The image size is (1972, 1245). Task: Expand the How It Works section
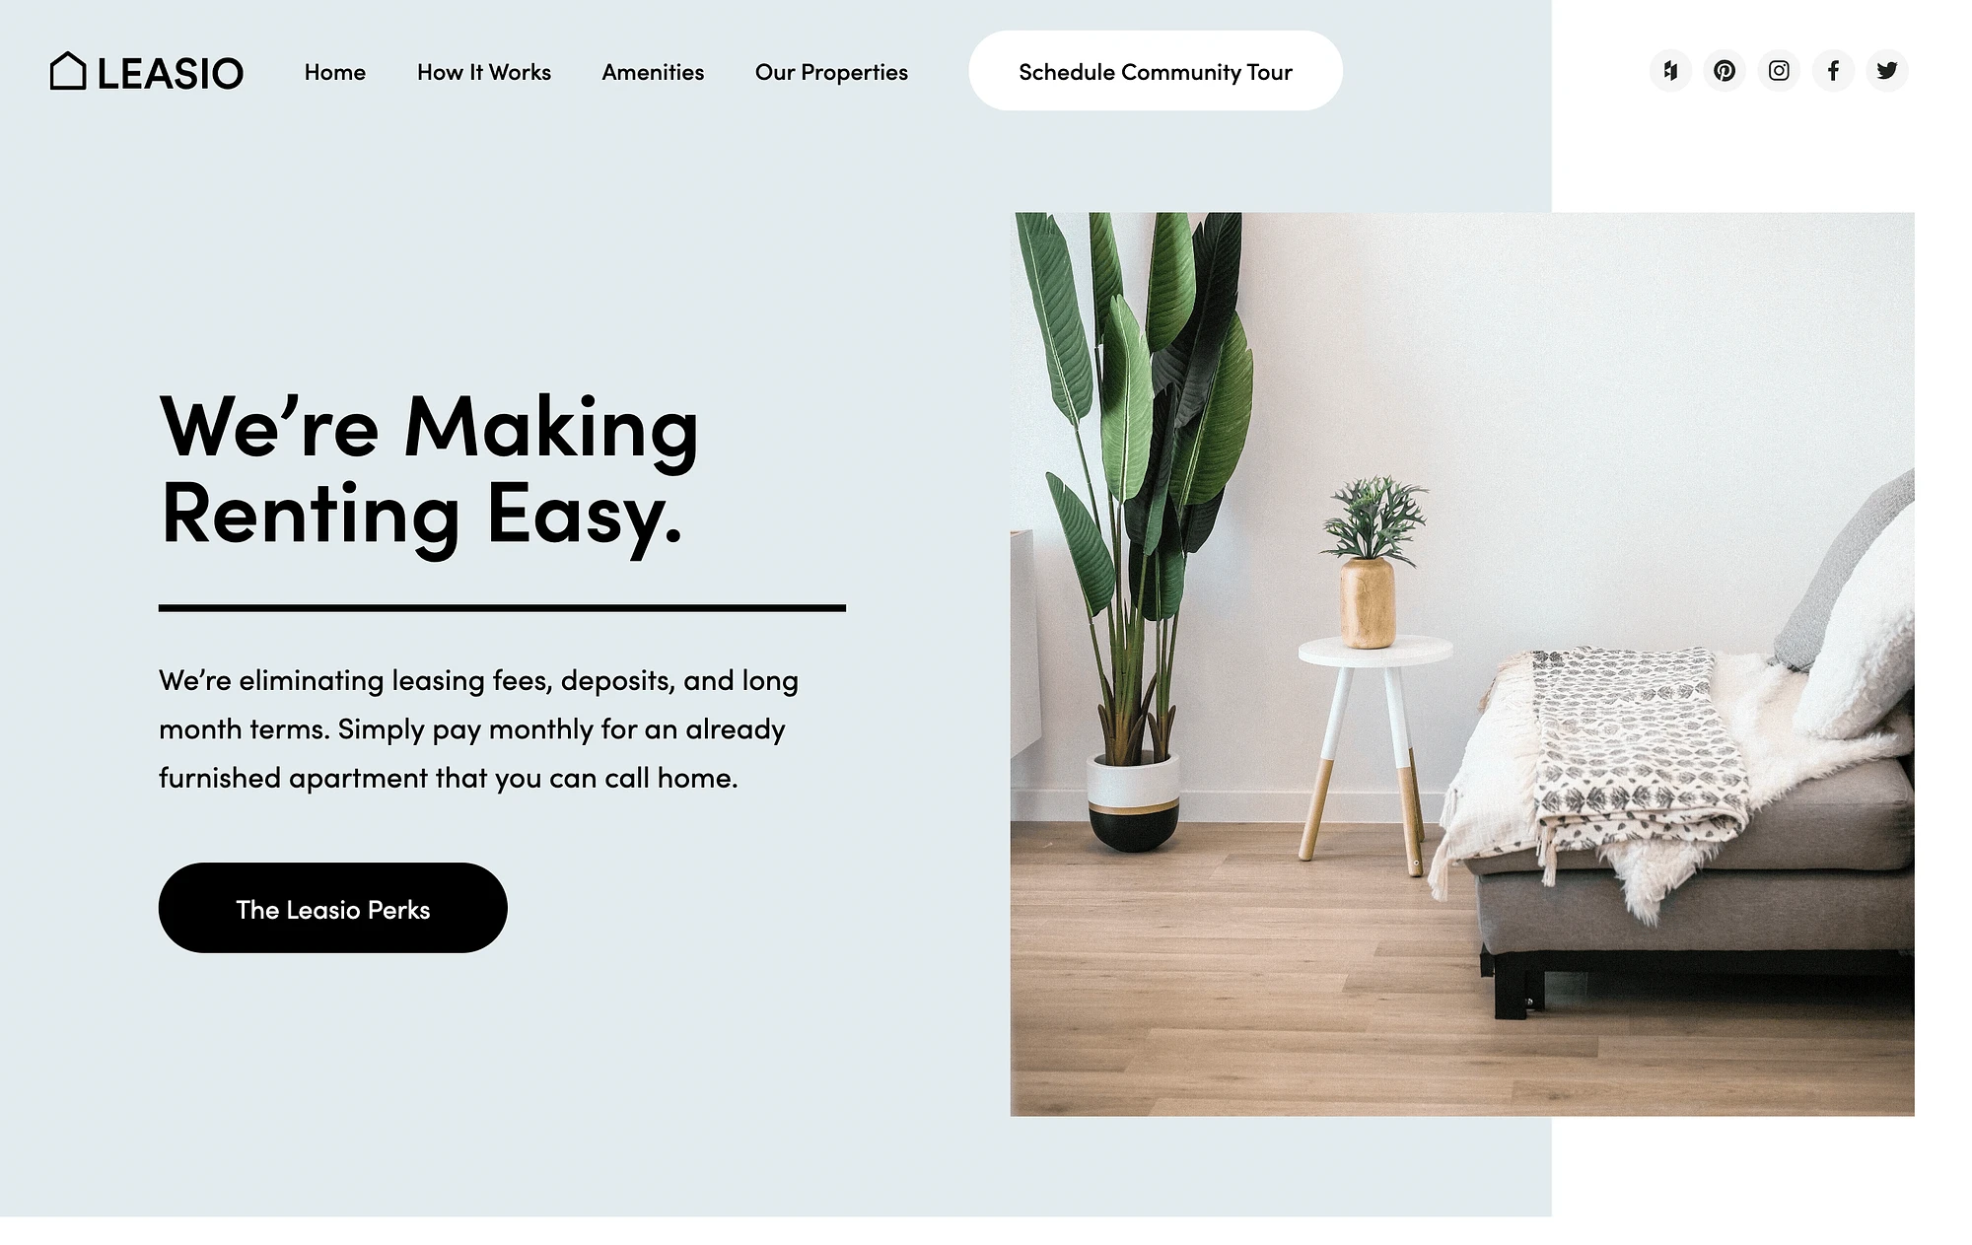pyautogui.click(x=483, y=70)
